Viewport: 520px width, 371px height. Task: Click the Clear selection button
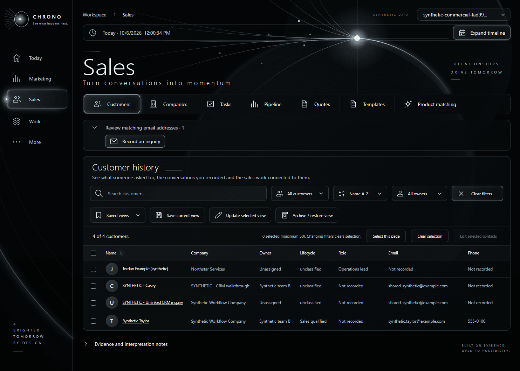430,236
